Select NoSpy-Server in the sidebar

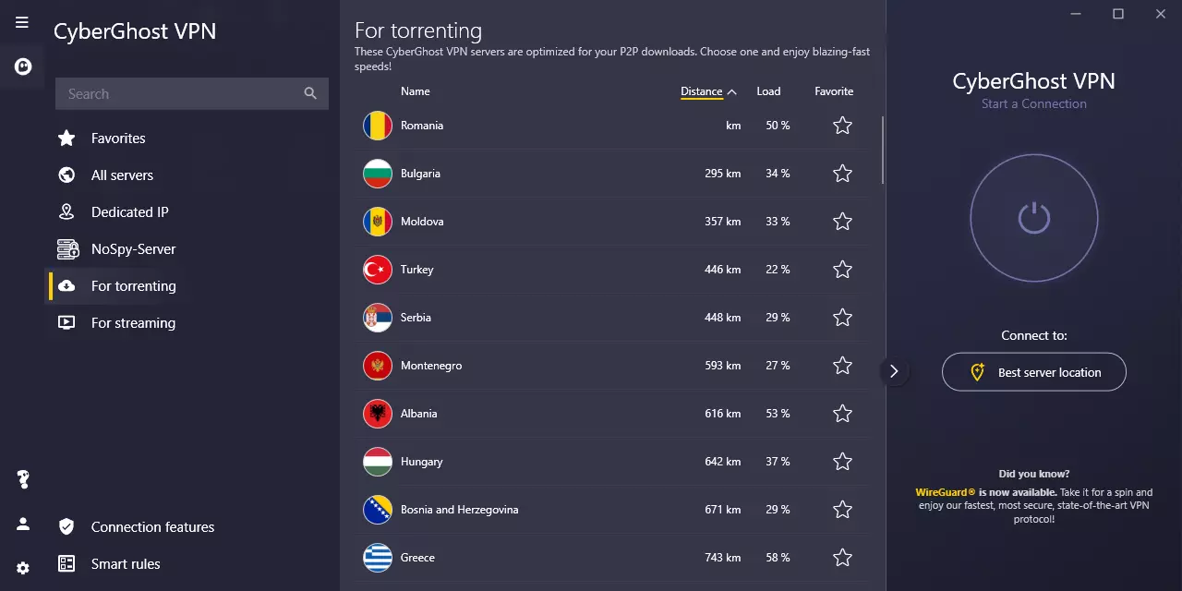point(133,249)
